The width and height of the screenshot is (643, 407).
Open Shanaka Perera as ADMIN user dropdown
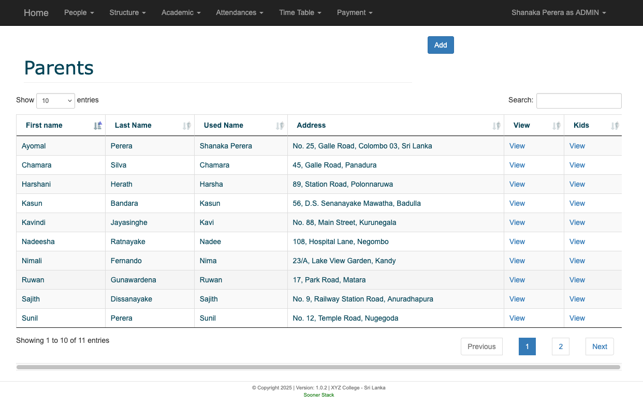coord(558,12)
